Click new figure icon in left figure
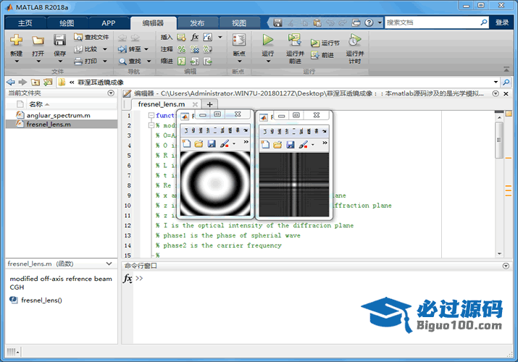 coord(186,143)
